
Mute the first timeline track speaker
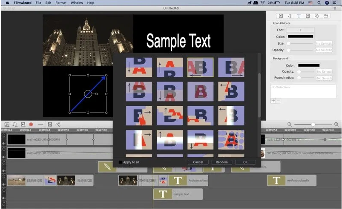click(x=4, y=143)
